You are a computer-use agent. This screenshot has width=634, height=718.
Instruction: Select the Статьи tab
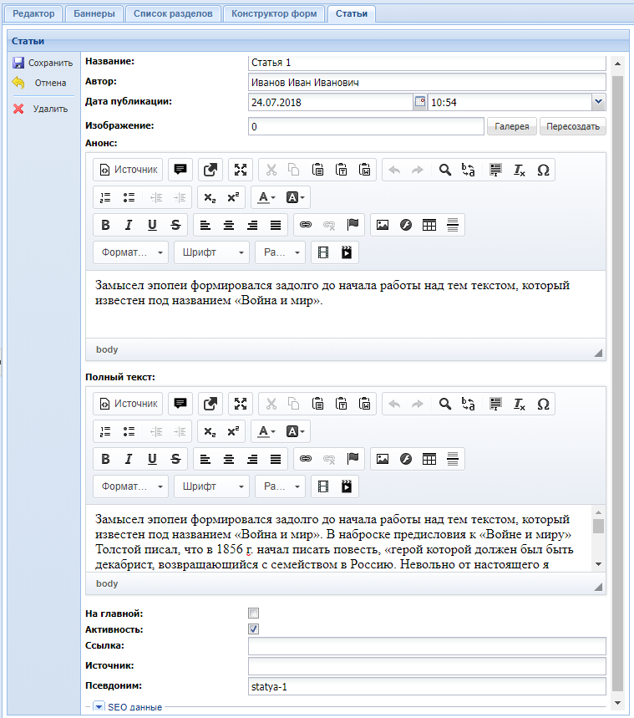coord(352,13)
